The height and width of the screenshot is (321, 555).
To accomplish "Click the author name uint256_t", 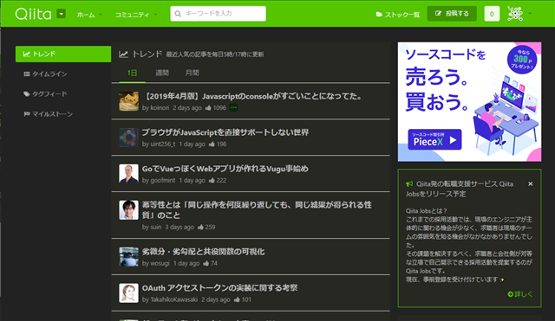I will tap(163, 144).
